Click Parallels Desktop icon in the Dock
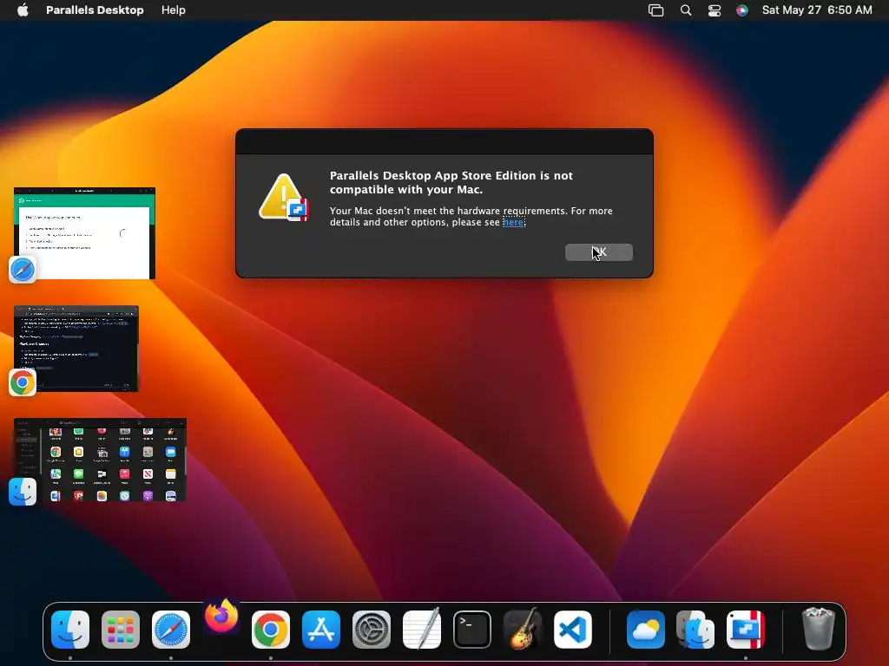Viewport: 889px width, 666px height. click(x=746, y=630)
